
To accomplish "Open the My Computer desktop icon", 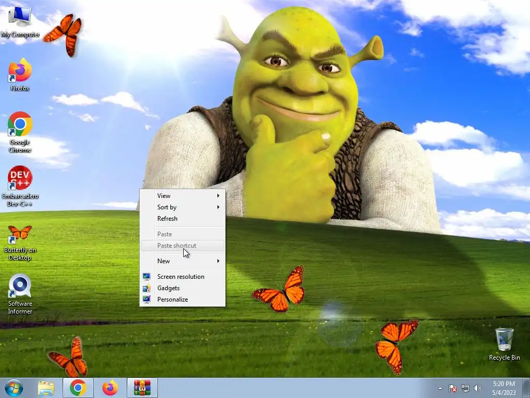I will [20, 22].
